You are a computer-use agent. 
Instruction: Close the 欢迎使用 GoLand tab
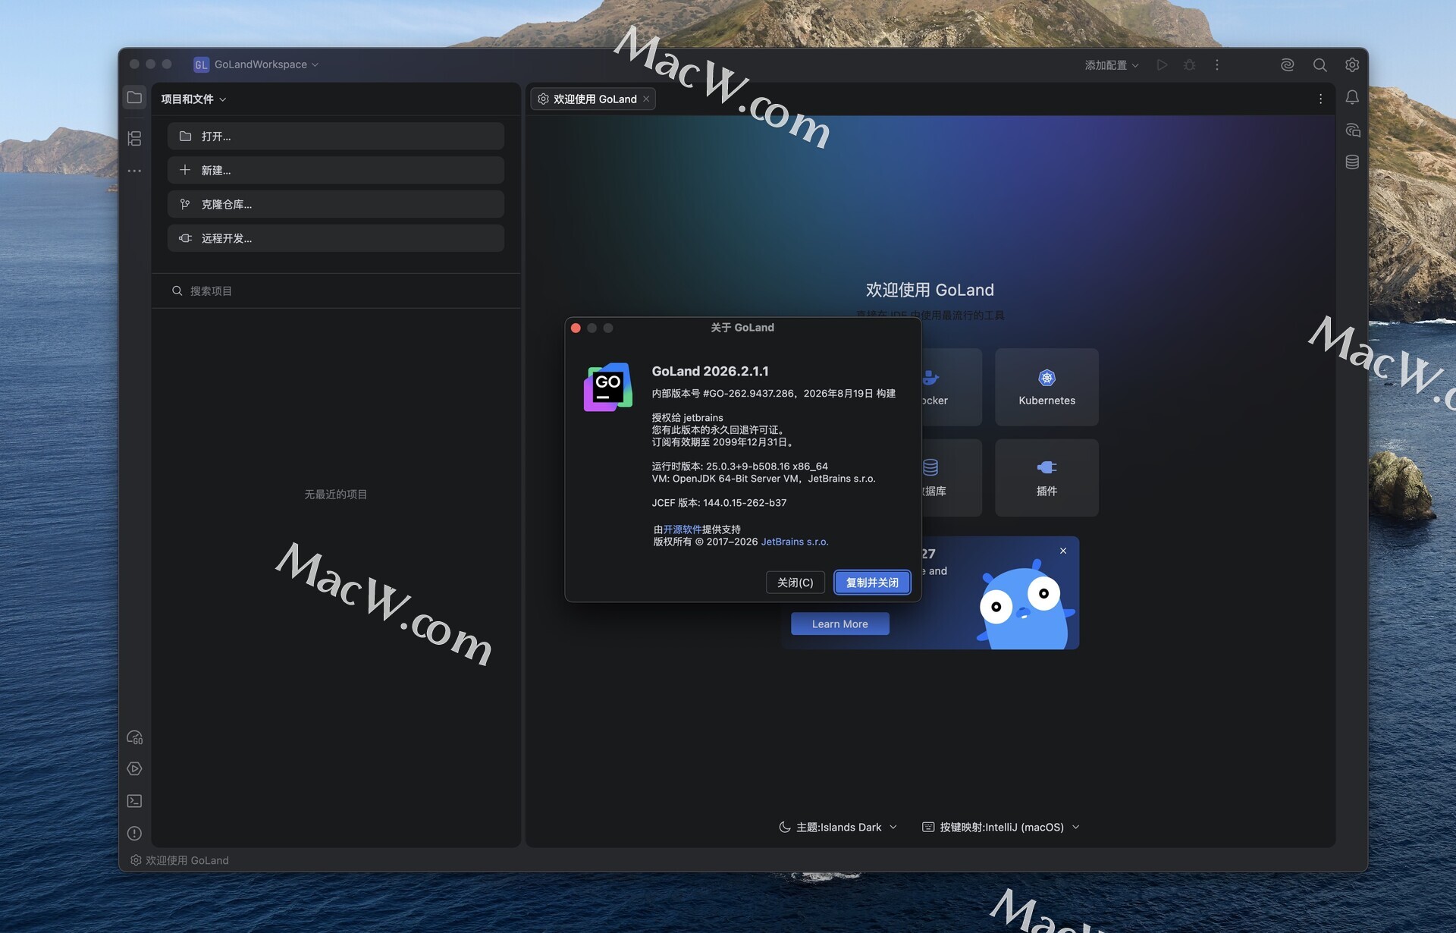click(646, 99)
